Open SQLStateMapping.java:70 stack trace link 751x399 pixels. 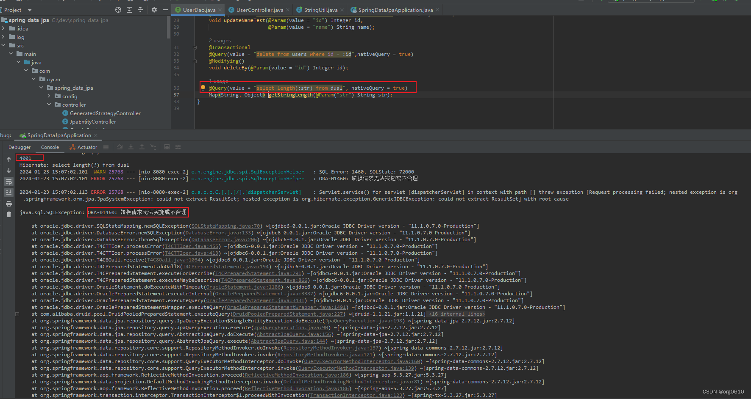pos(225,226)
